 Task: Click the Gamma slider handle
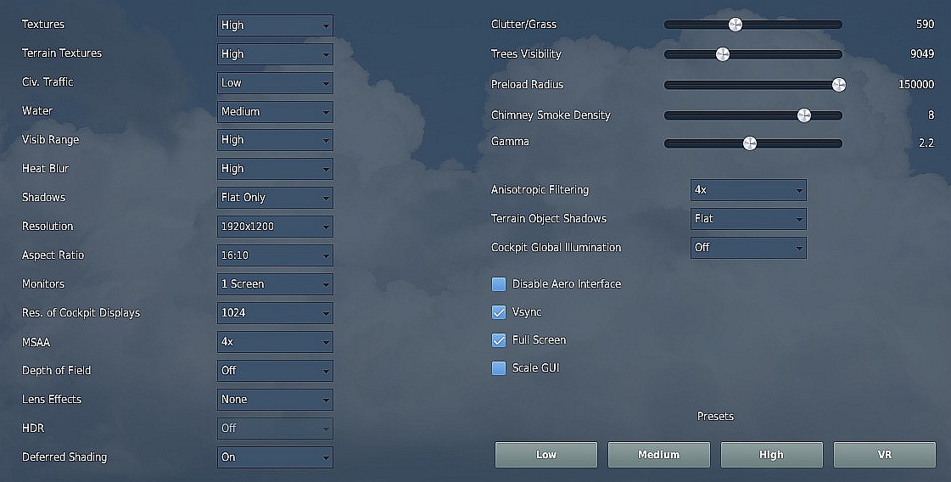point(750,143)
